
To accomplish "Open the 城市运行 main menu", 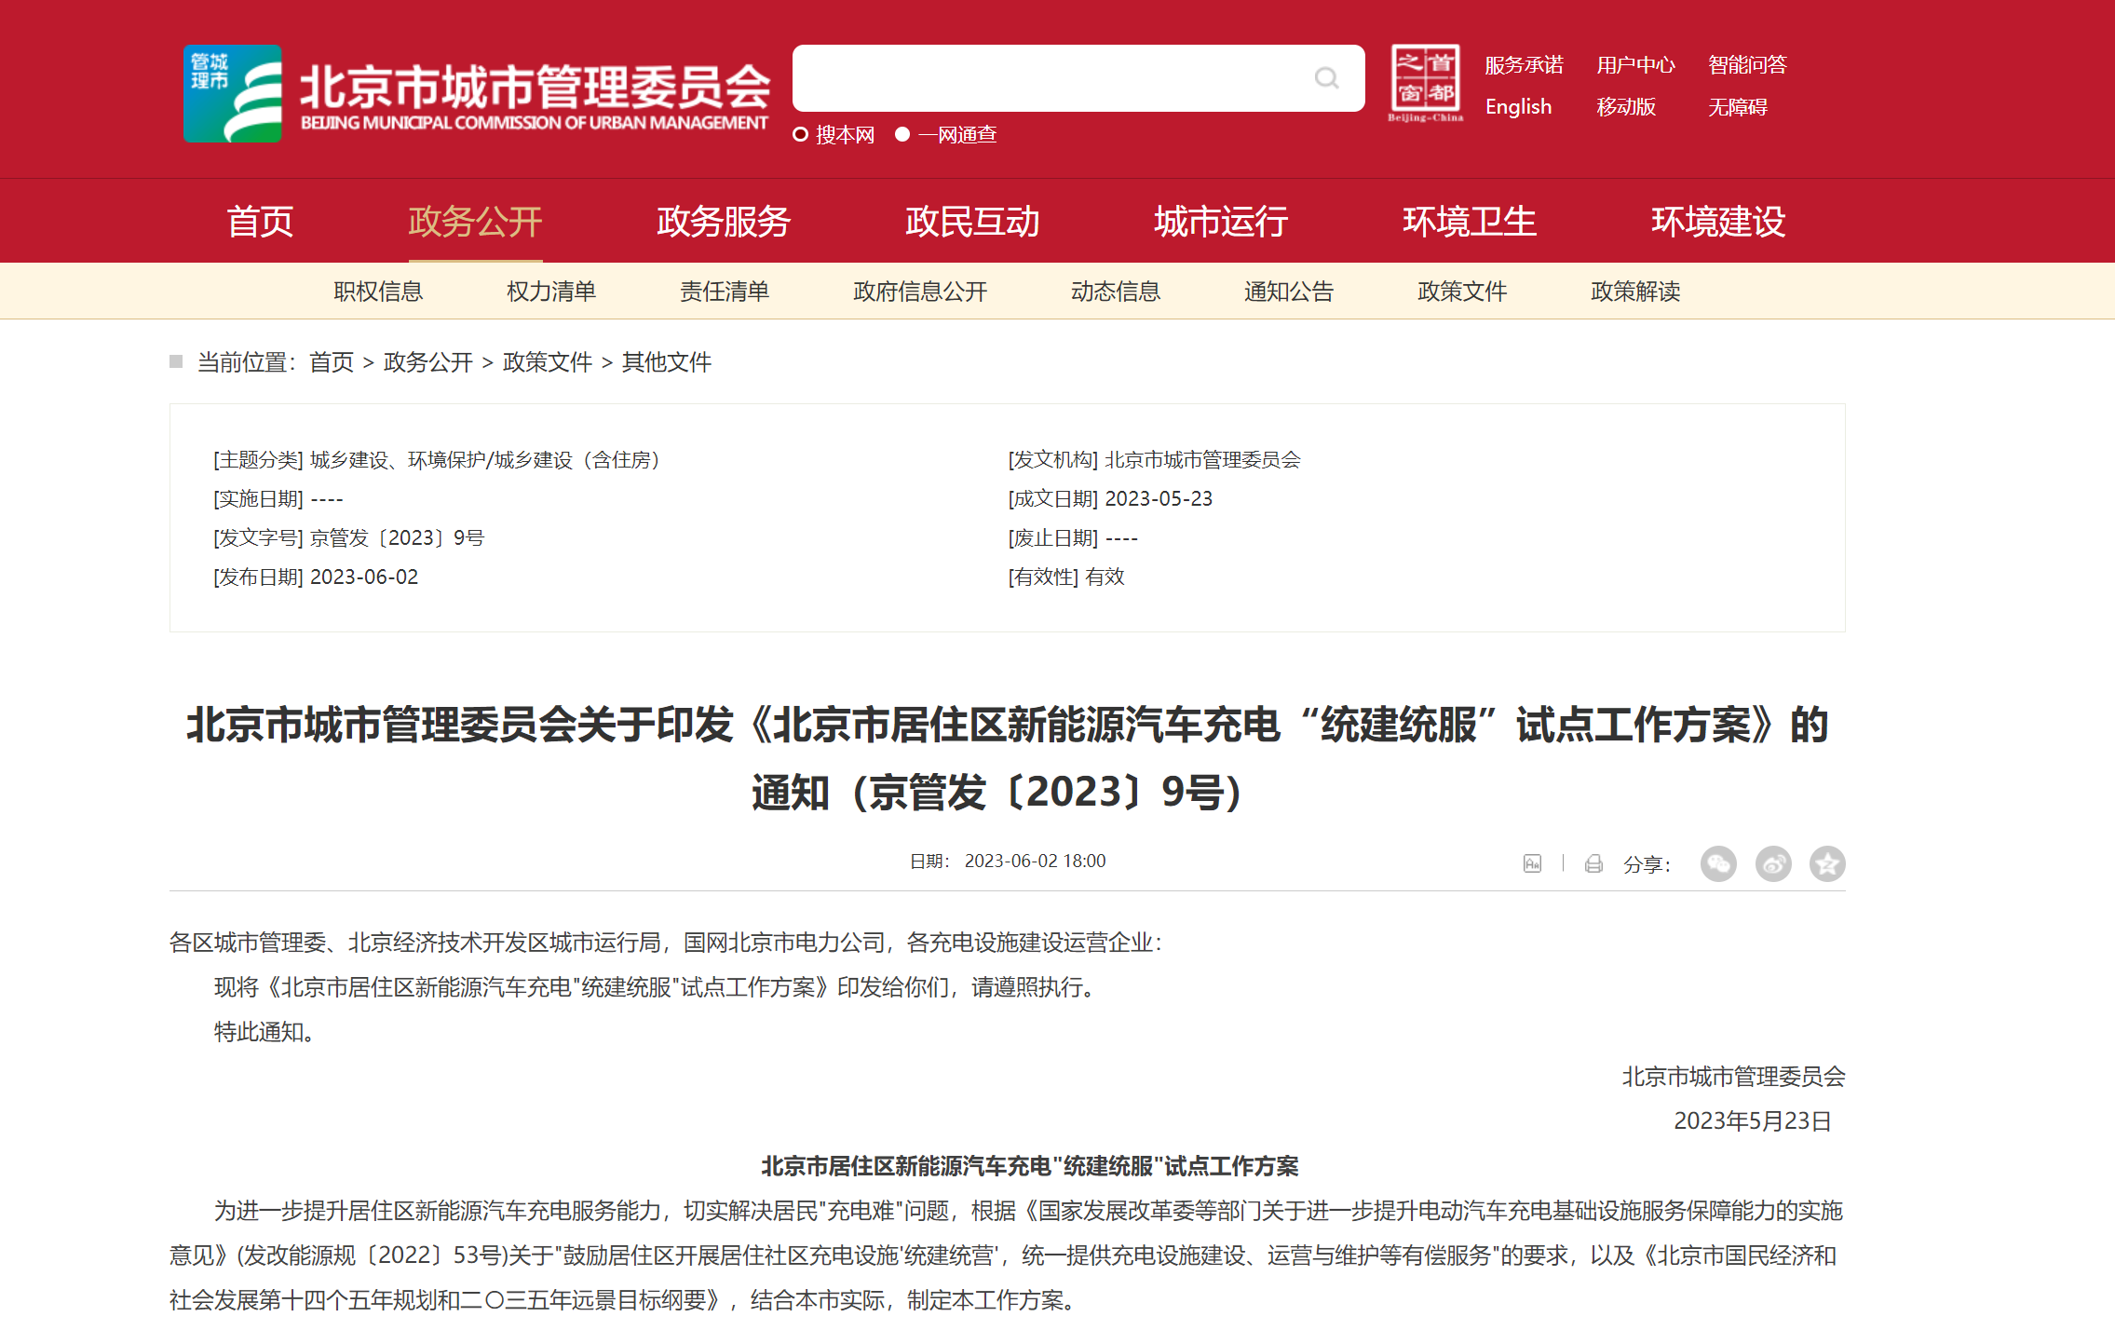I will (x=1221, y=222).
